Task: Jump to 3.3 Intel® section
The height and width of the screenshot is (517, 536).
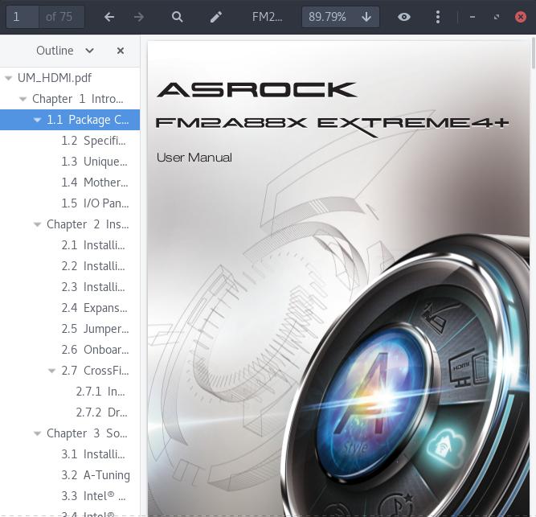Action: pos(93,496)
